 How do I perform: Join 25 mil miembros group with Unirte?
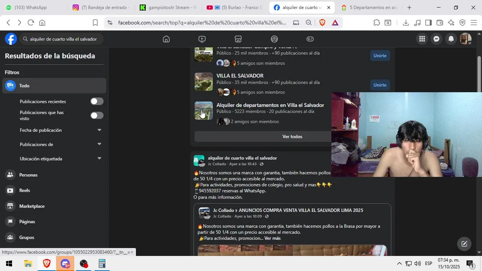(x=380, y=56)
